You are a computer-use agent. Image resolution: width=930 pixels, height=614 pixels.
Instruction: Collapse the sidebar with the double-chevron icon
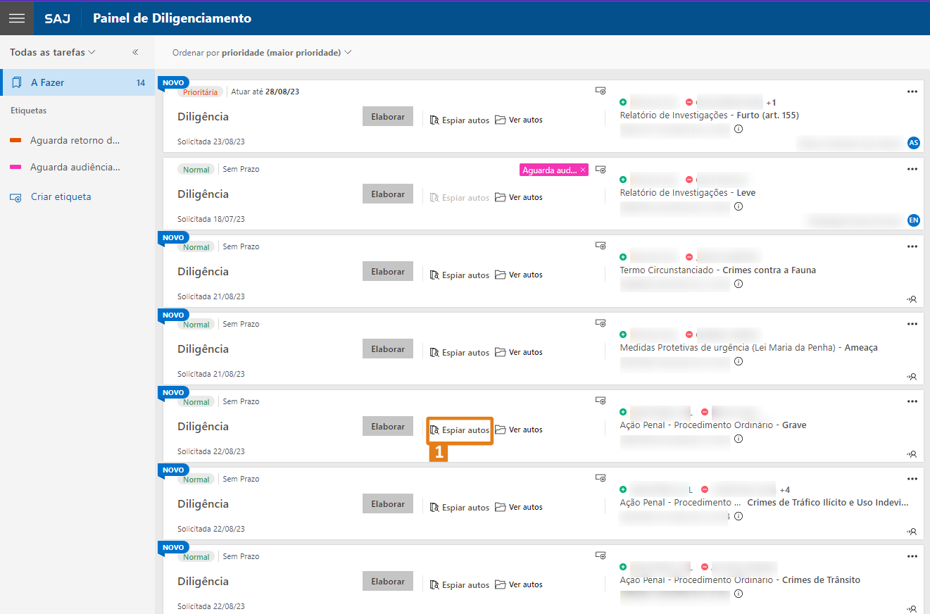(135, 52)
